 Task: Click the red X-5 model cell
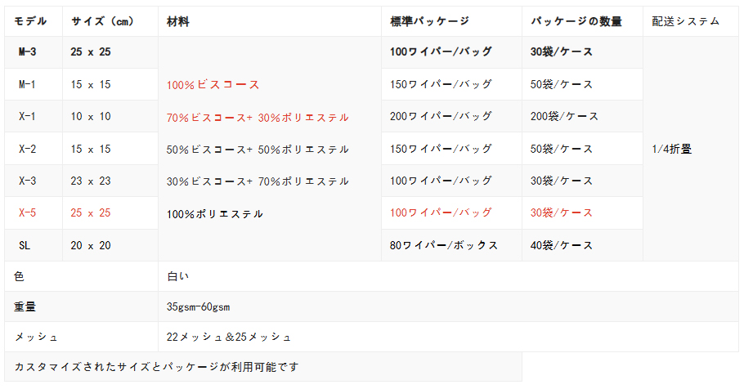coord(34,213)
